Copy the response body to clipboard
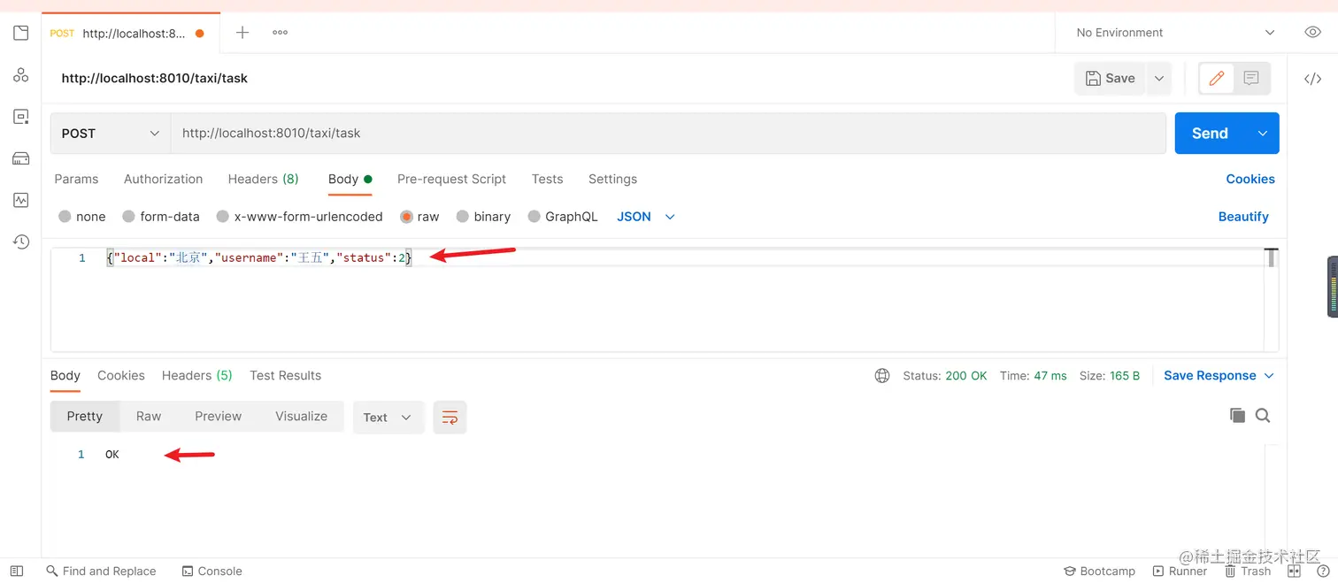The height and width of the screenshot is (583, 1338). [x=1237, y=416]
